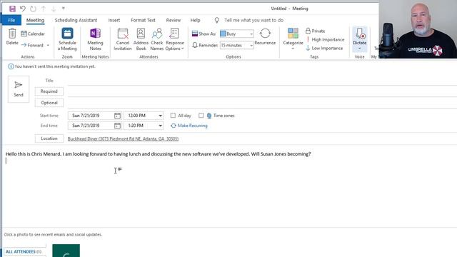The height and width of the screenshot is (257, 457).
Task: Start Dictate voice input
Action: pyautogui.click(x=359, y=36)
